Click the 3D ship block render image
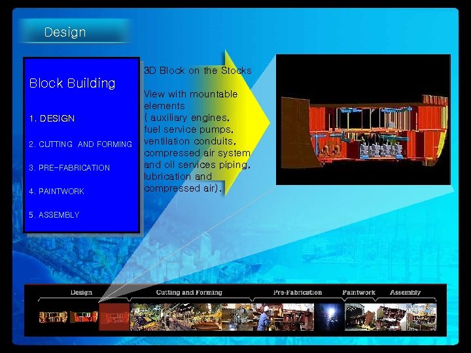The width and height of the screenshot is (471, 353). [363, 120]
